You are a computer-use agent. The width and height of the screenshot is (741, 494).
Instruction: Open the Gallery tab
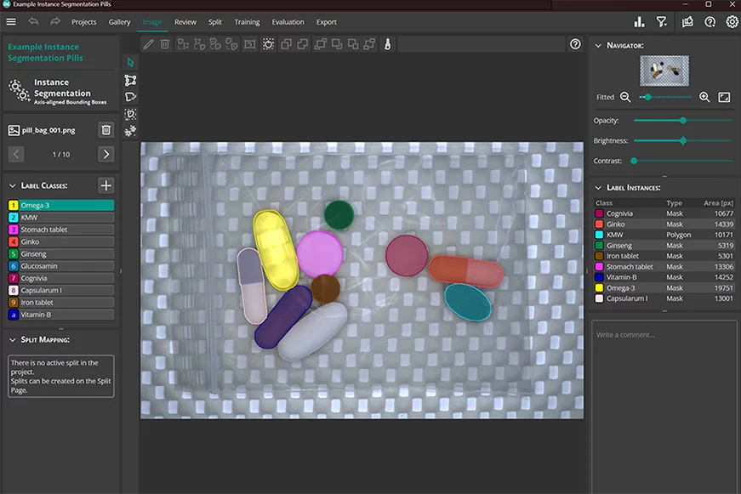point(119,22)
